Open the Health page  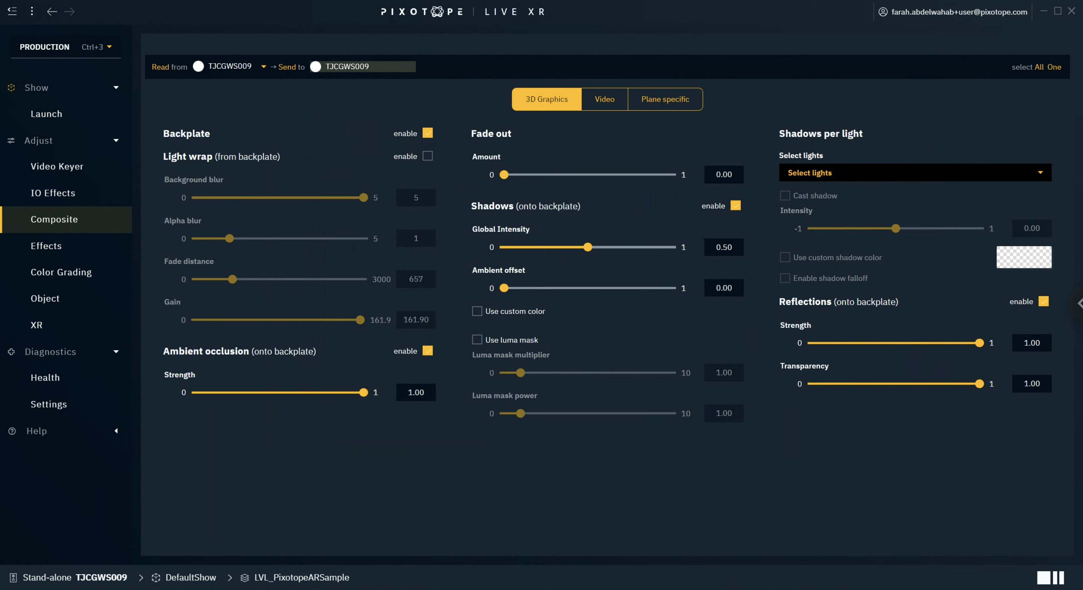(x=45, y=377)
